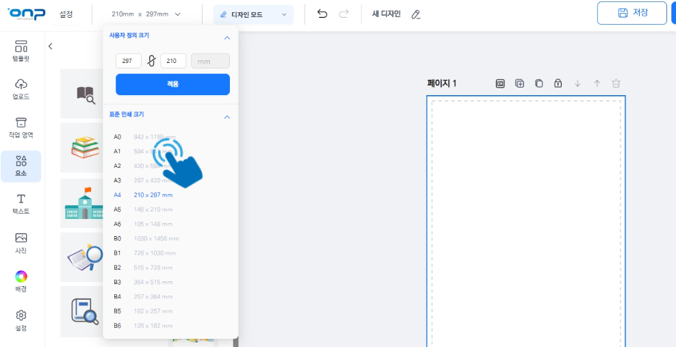
Task: Open the 업로드 (Upload) sidebar panel
Action: tap(21, 88)
